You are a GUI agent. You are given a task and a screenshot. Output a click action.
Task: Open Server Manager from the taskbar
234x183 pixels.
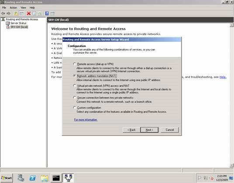pos(21,178)
